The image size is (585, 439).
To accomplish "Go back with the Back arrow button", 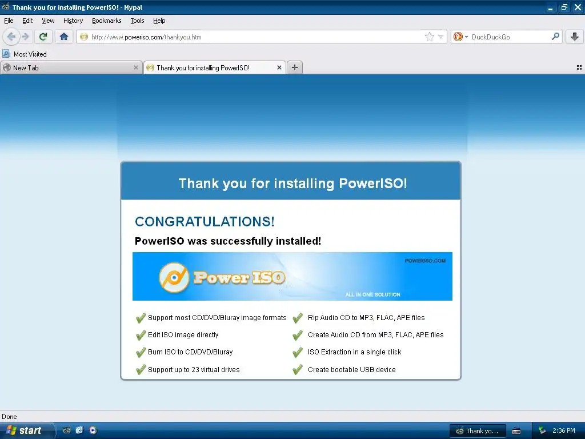I will pyautogui.click(x=11, y=37).
